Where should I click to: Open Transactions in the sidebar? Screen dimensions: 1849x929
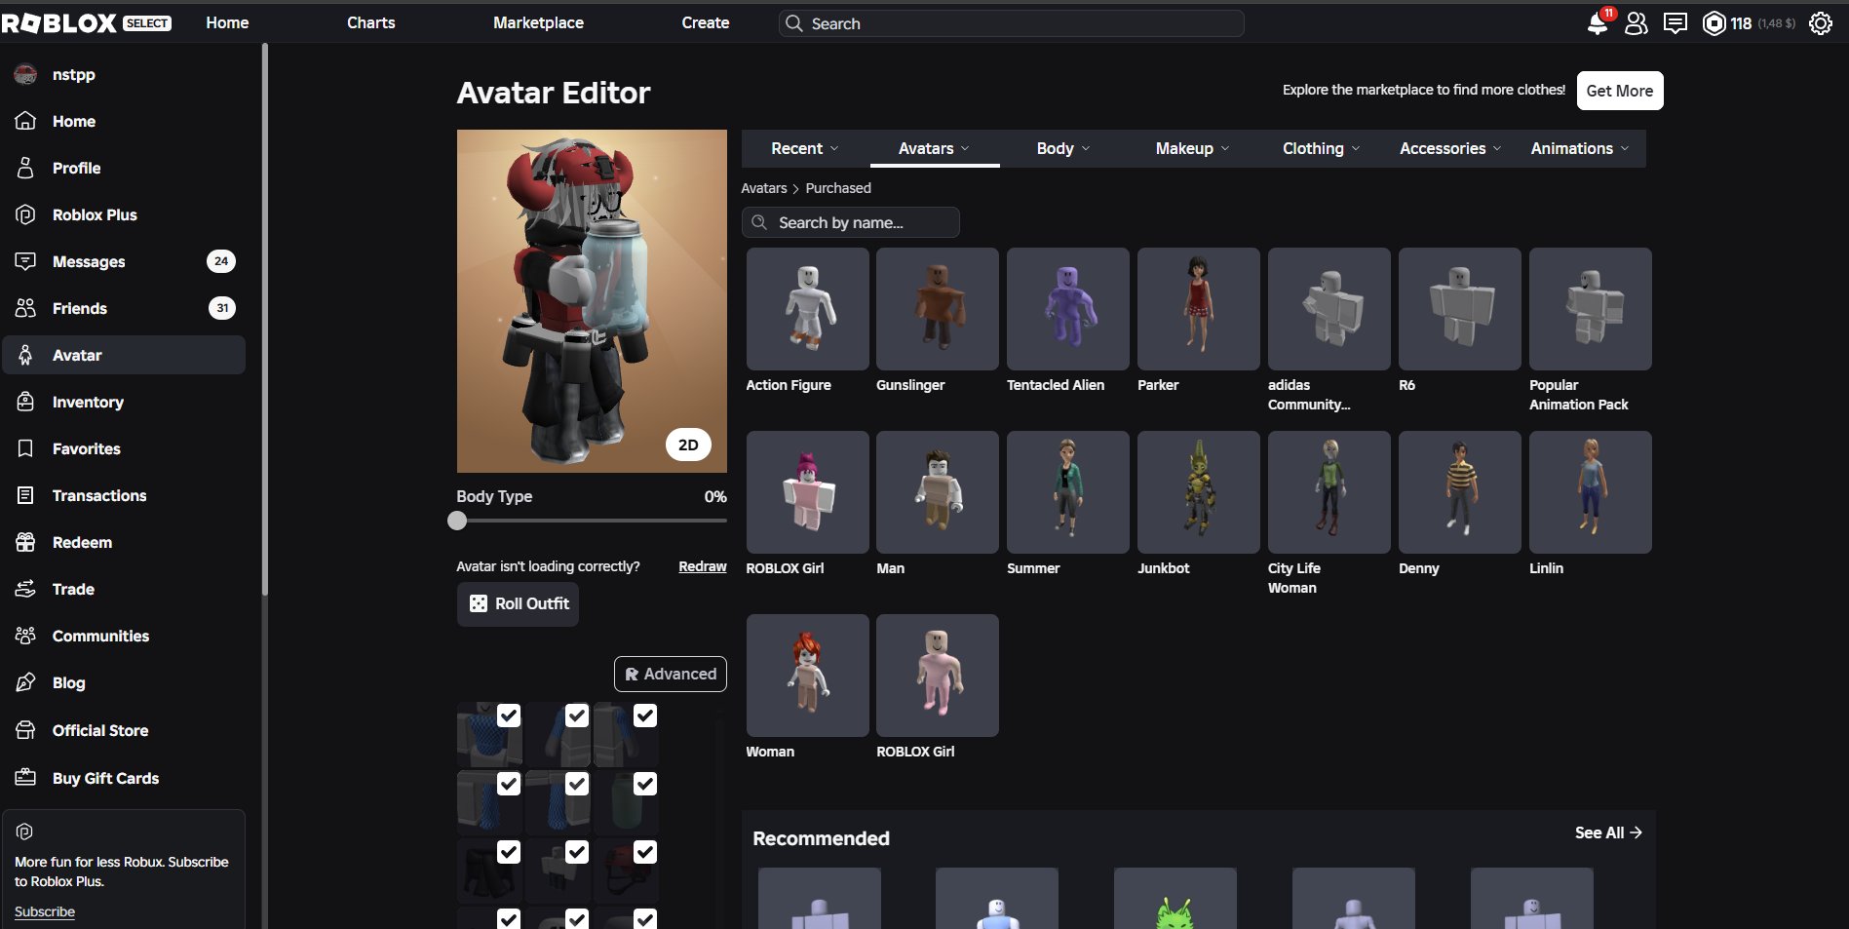pos(124,495)
